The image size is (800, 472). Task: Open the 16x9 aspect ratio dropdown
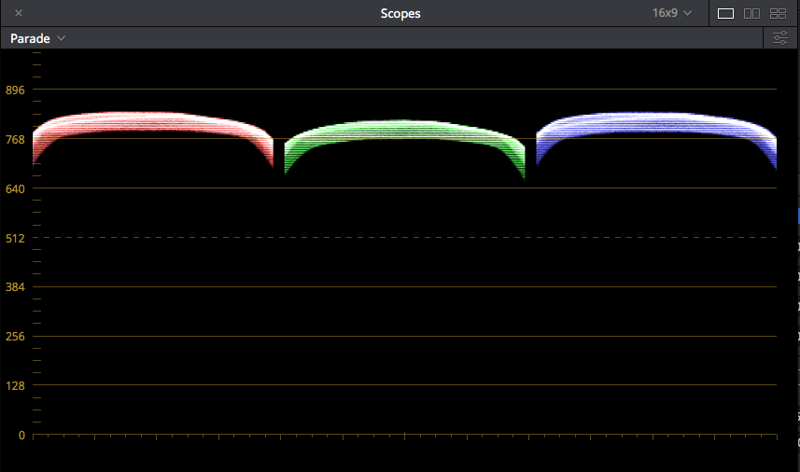click(672, 13)
